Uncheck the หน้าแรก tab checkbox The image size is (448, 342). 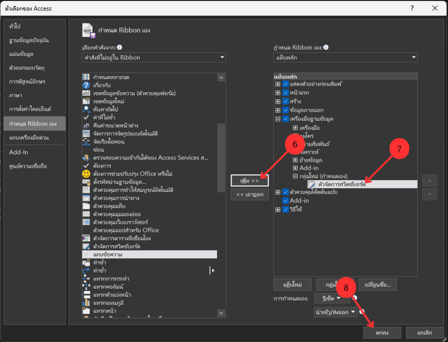(286, 93)
